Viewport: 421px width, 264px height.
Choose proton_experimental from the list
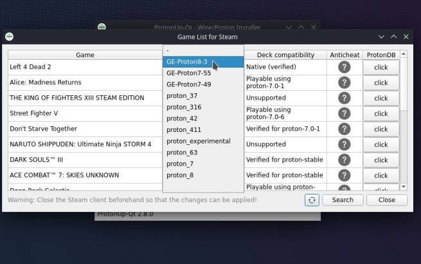(x=203, y=141)
